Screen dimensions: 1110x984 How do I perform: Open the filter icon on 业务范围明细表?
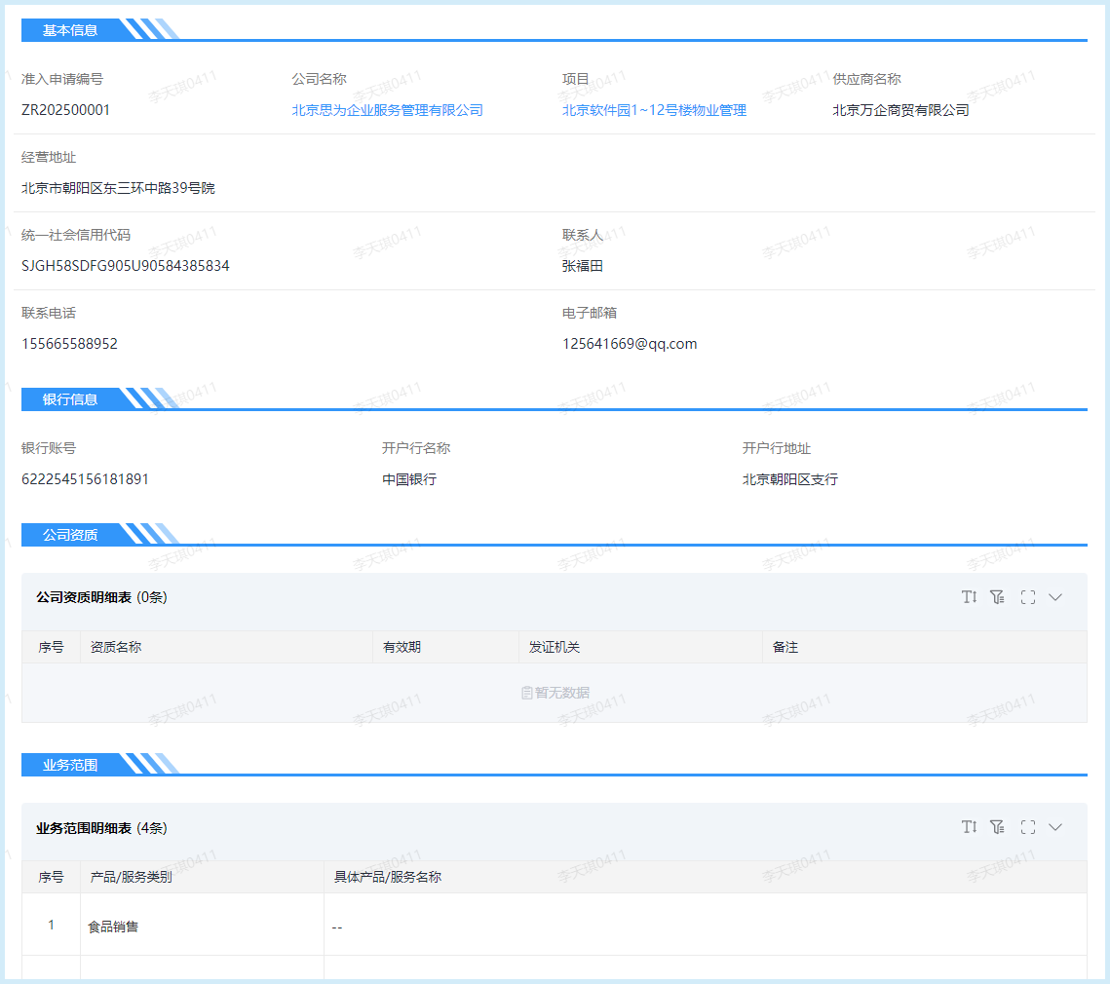996,826
